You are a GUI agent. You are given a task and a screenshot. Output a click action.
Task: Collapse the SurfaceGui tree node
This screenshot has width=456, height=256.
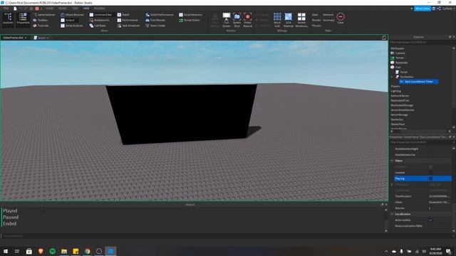(392, 77)
